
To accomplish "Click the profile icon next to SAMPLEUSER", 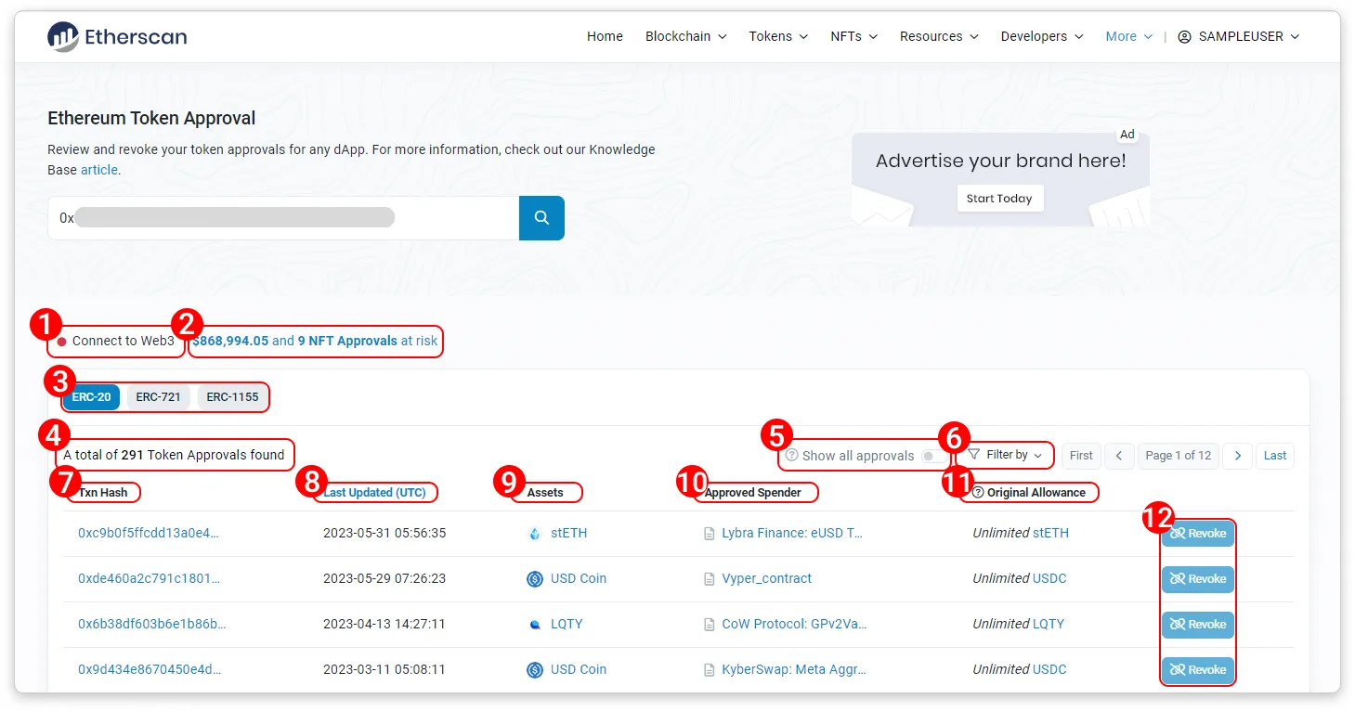I will [x=1183, y=36].
